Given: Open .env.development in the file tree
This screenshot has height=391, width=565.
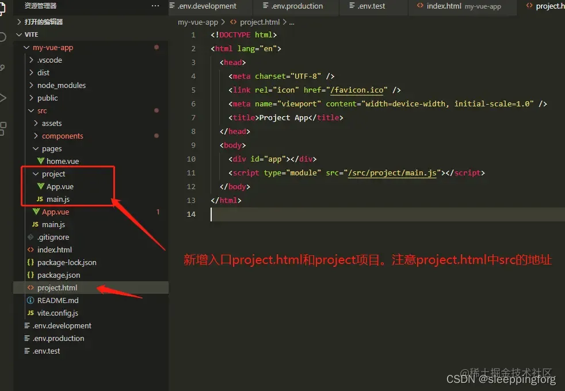Looking at the screenshot, I should 62,325.
